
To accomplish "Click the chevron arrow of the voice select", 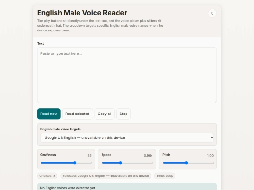I will click(x=211, y=138).
